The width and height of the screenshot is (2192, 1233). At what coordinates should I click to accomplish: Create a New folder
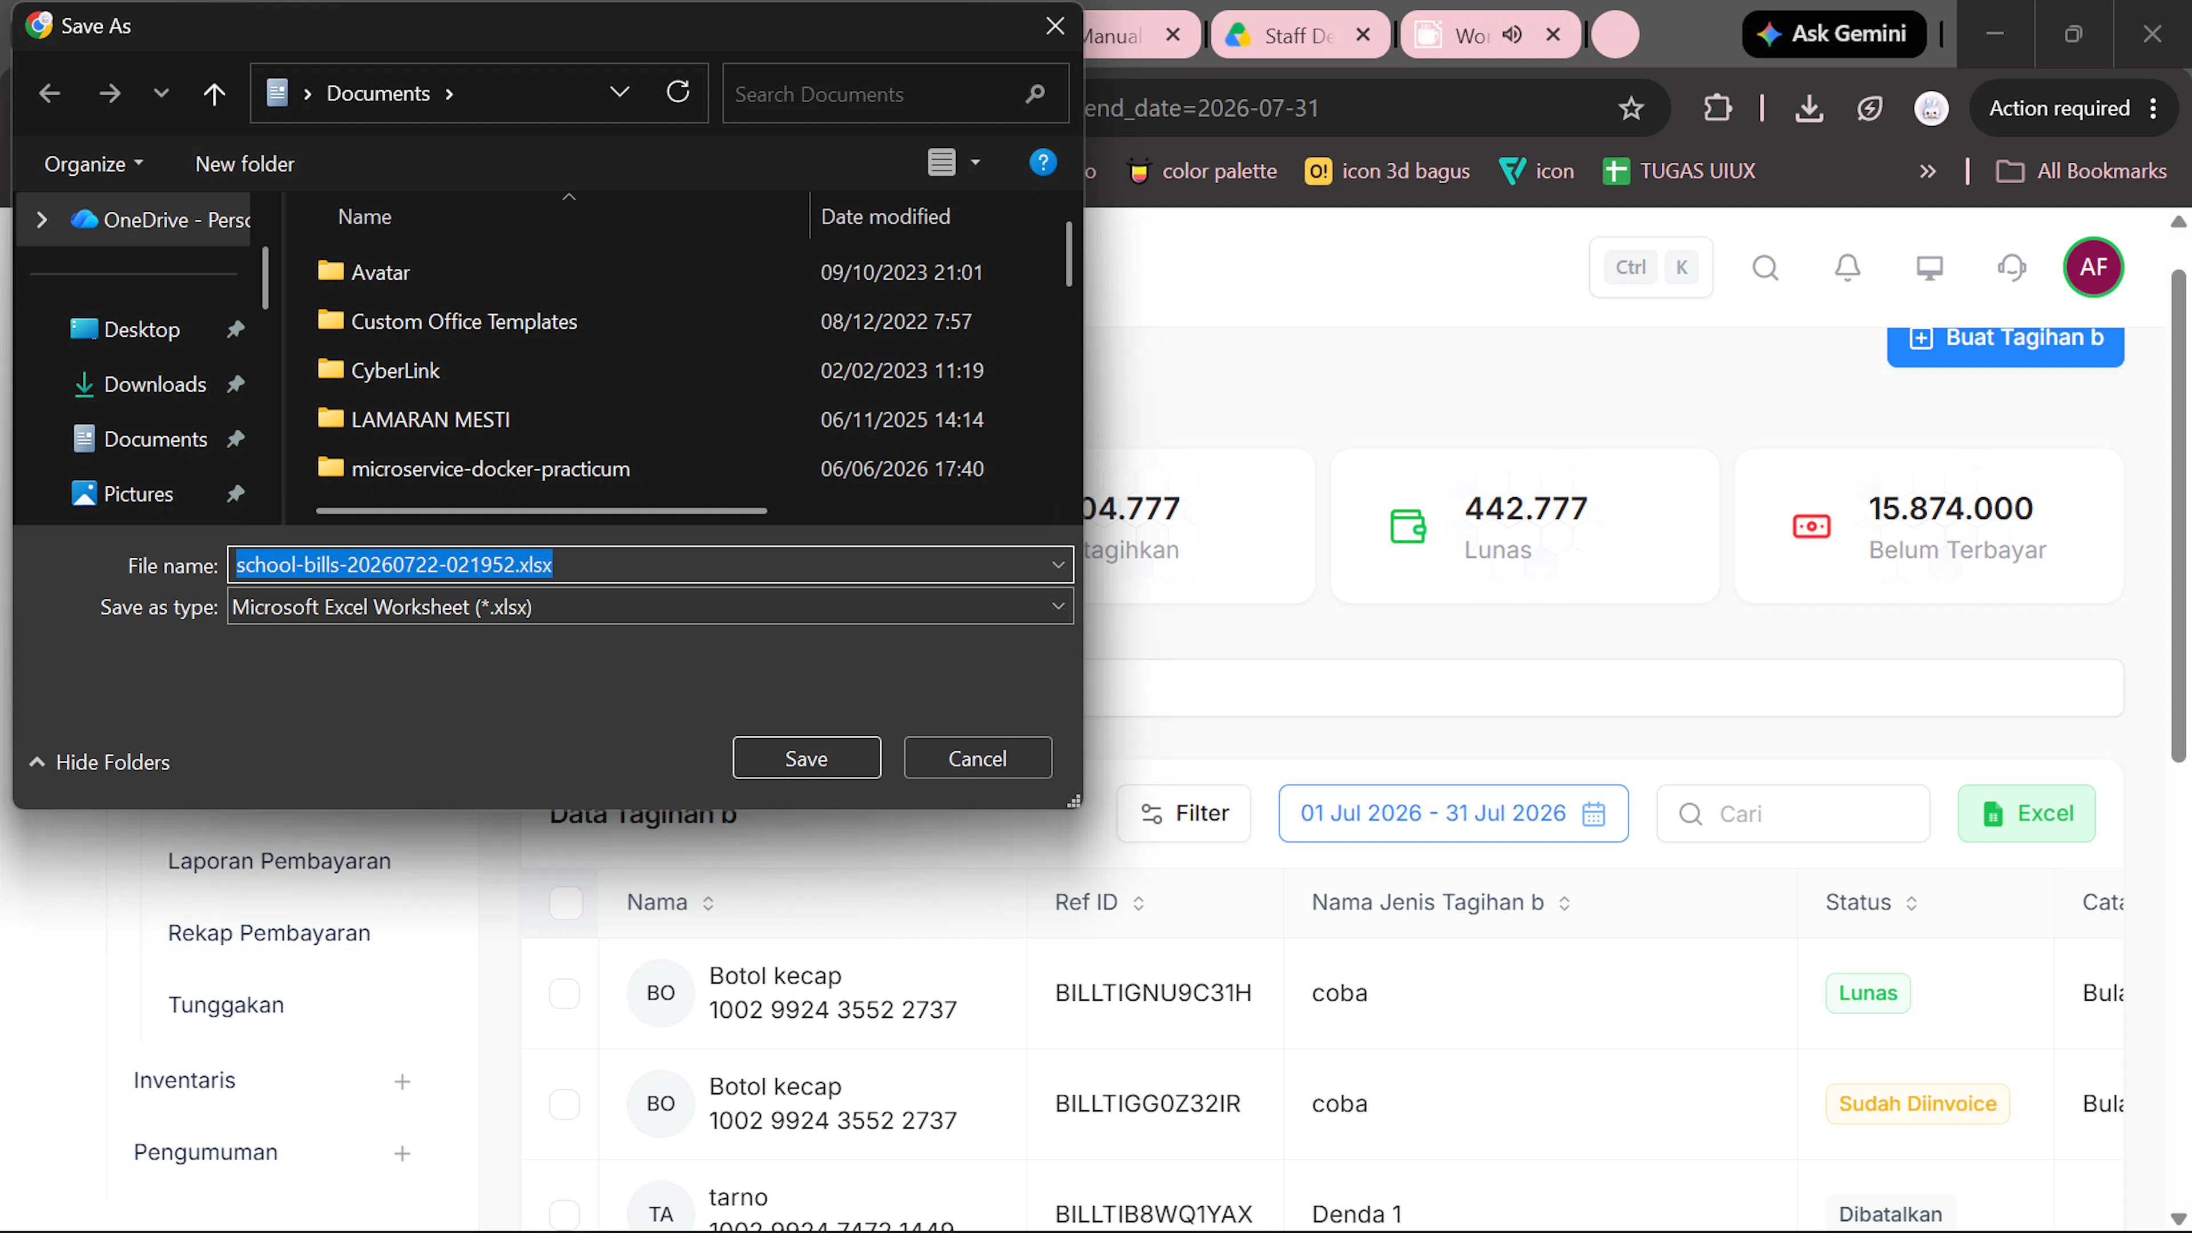click(245, 163)
